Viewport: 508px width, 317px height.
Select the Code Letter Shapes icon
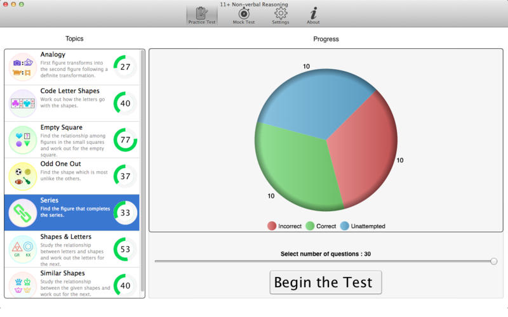(22, 103)
